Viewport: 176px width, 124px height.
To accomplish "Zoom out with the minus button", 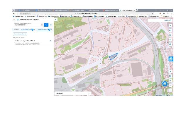I will coord(170,90).
